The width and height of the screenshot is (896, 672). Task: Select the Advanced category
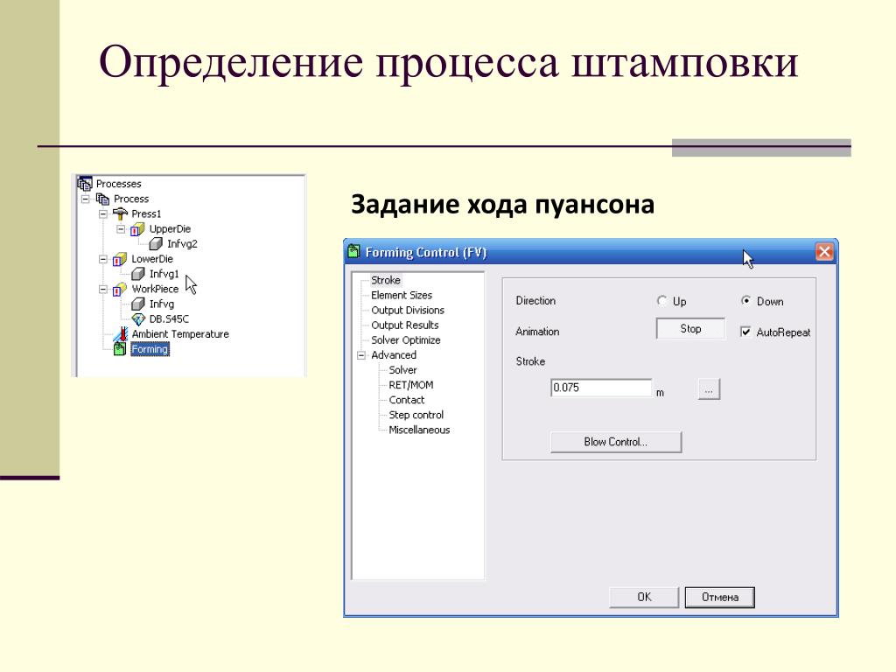[x=394, y=355]
